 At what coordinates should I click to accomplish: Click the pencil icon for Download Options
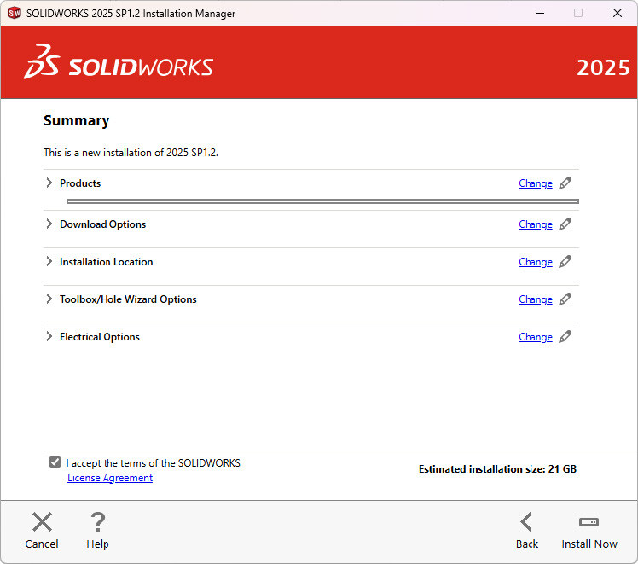(565, 224)
